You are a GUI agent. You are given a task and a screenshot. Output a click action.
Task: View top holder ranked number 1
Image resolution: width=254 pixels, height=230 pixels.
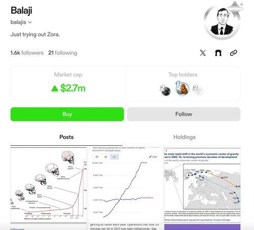[182, 88]
